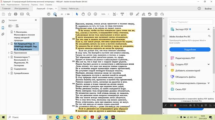Open the help question mark icon

(199, 8)
